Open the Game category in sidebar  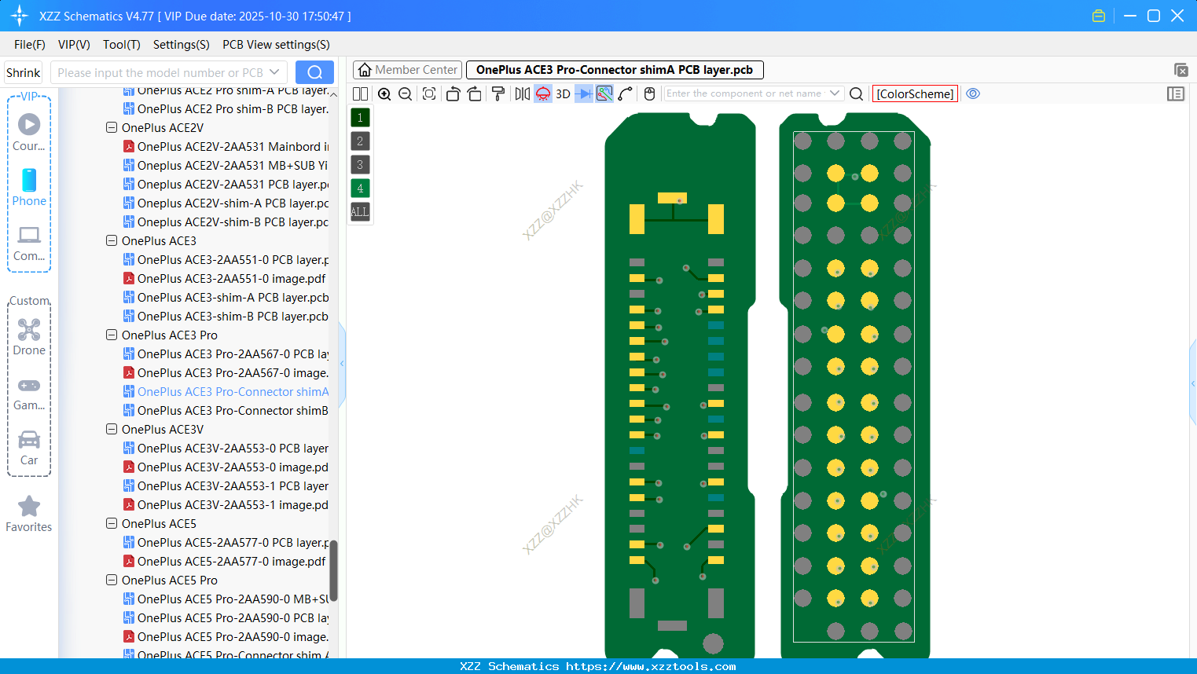[29, 393]
